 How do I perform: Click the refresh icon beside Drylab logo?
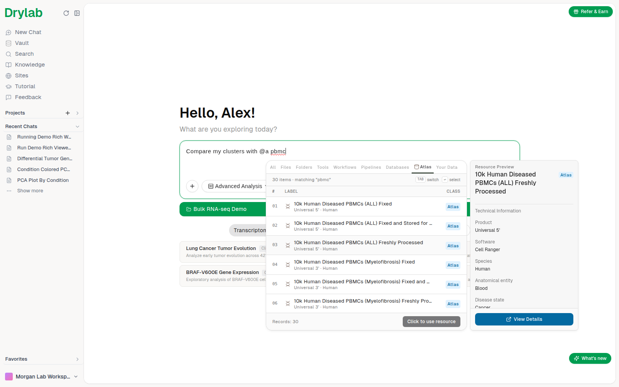(66, 13)
